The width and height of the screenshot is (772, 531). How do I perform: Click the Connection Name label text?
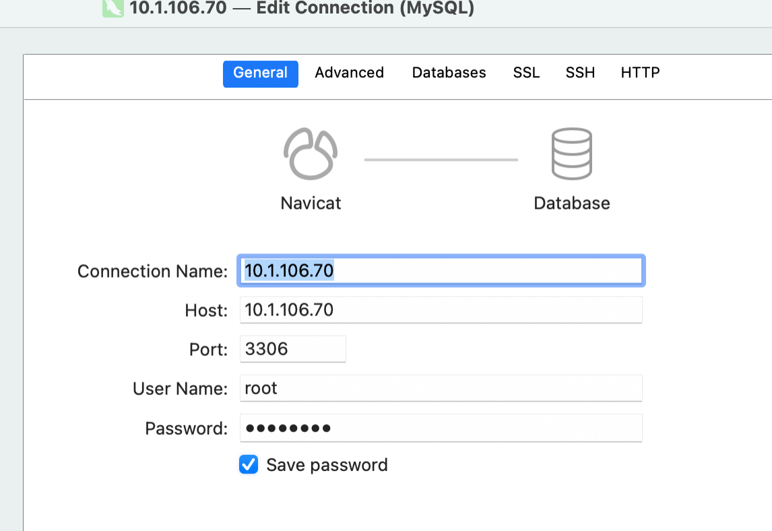pos(152,271)
